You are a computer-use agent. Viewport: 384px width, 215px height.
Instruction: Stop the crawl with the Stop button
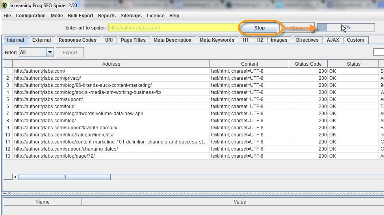point(260,28)
